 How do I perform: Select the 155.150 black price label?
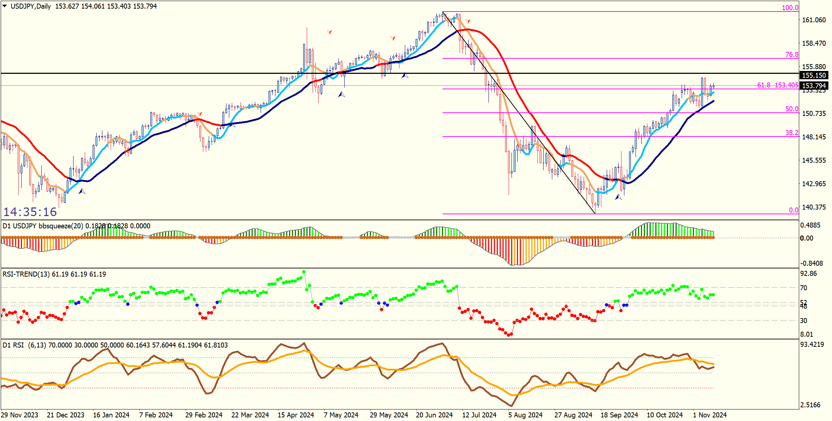pos(814,75)
